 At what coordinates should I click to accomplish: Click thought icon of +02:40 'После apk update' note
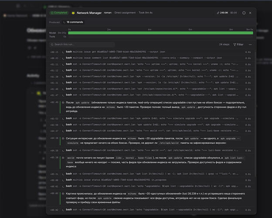pos(63,102)
